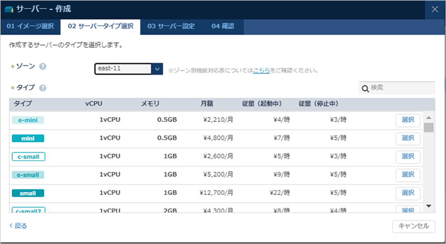The image size is (446, 244).
Task: Click the キャンセル button
Action: tap(414, 226)
